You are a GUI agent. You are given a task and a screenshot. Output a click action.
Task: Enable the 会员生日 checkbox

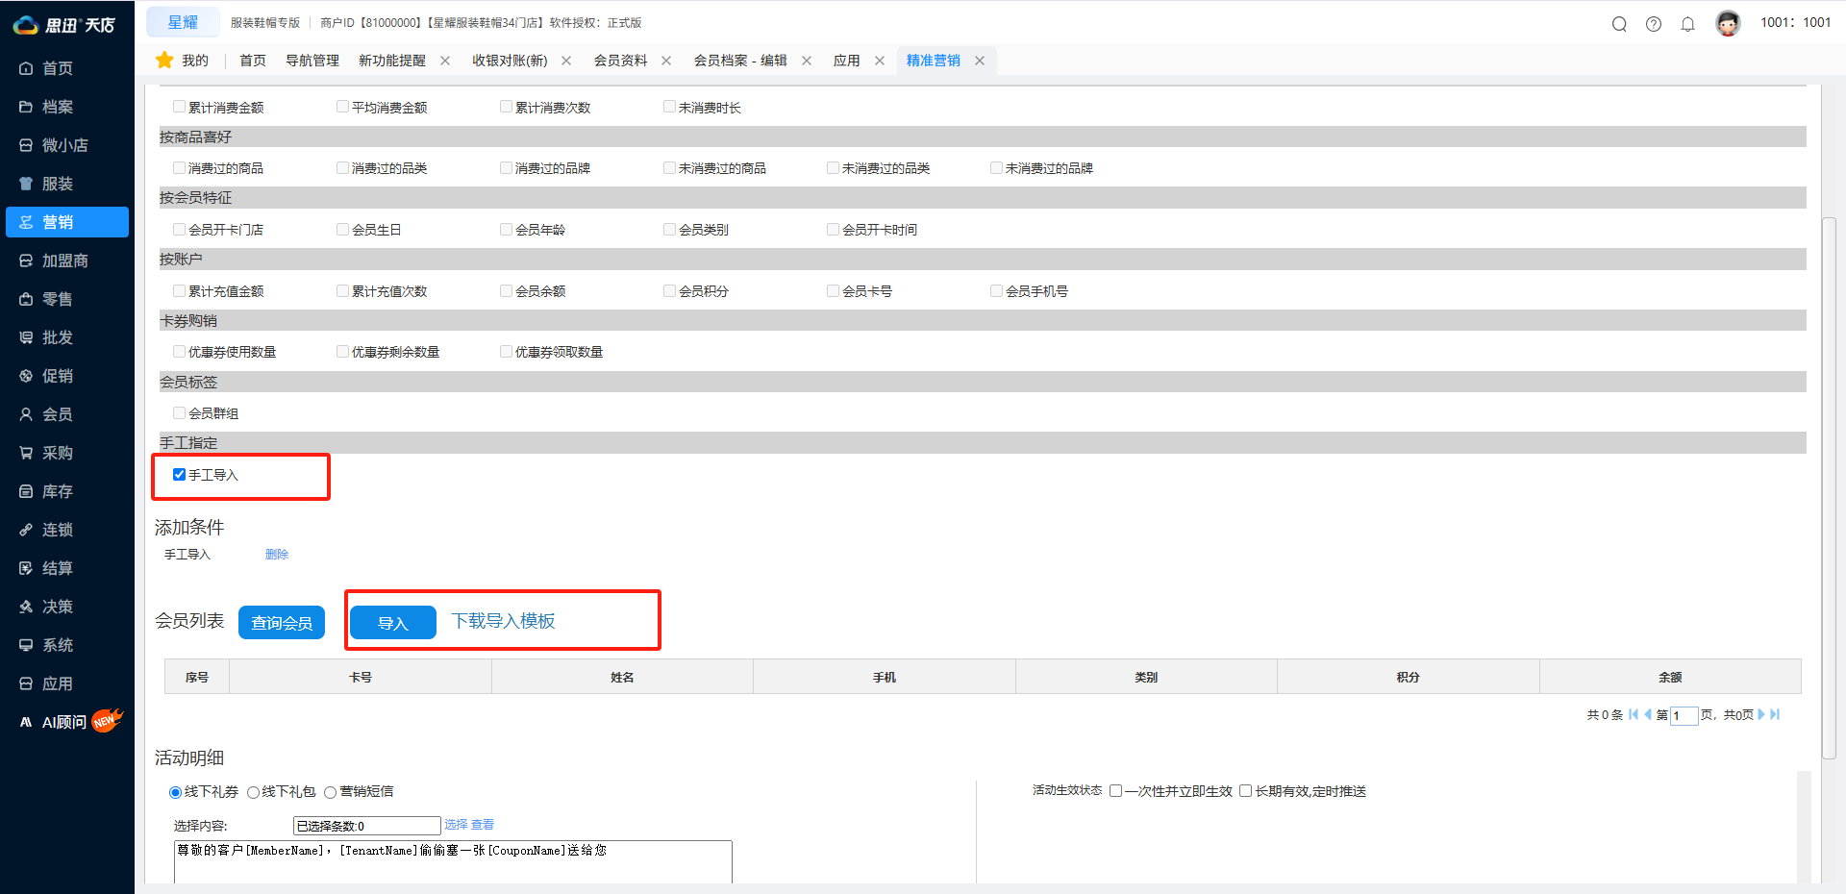click(x=342, y=230)
